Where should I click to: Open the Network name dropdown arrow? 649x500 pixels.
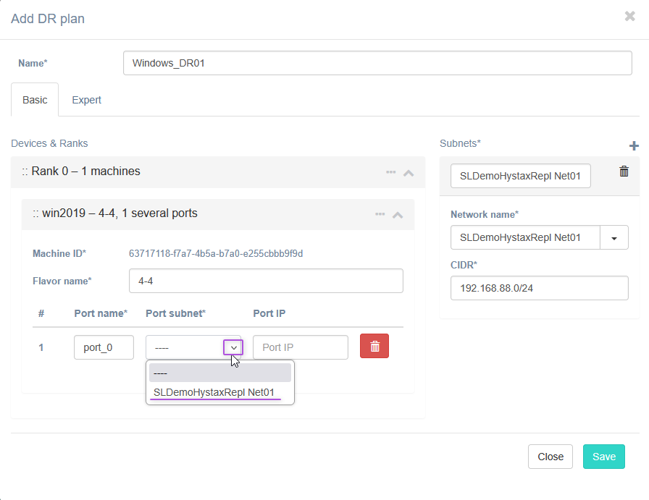click(x=614, y=237)
